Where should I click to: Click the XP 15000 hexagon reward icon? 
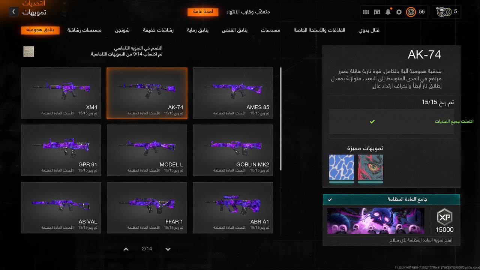click(x=444, y=217)
